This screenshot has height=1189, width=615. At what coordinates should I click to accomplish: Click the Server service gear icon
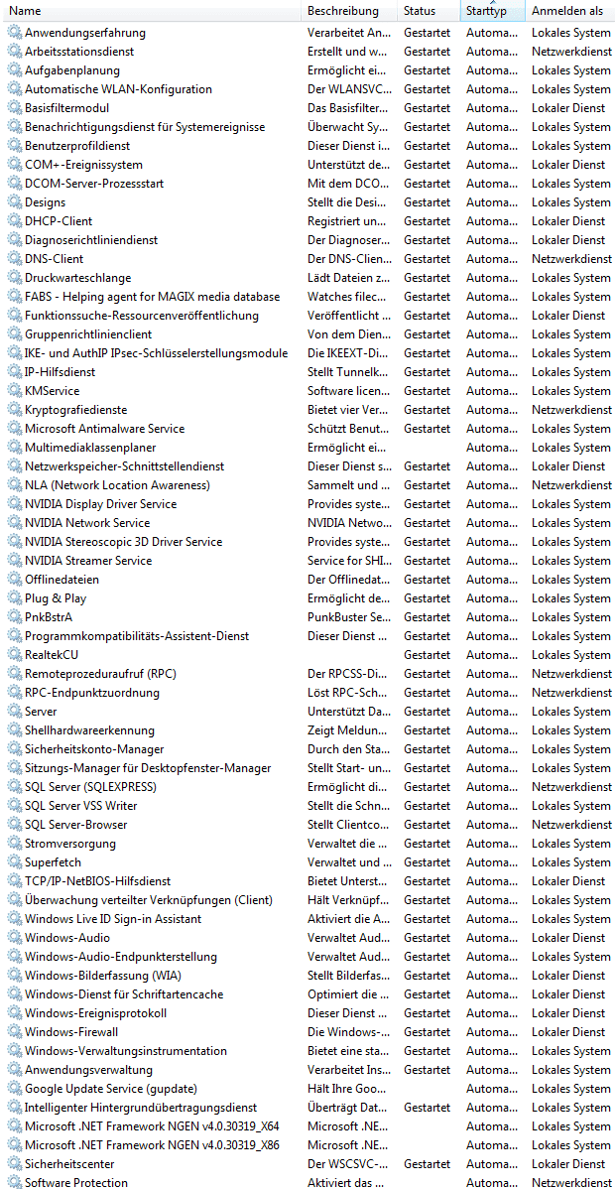(15, 712)
